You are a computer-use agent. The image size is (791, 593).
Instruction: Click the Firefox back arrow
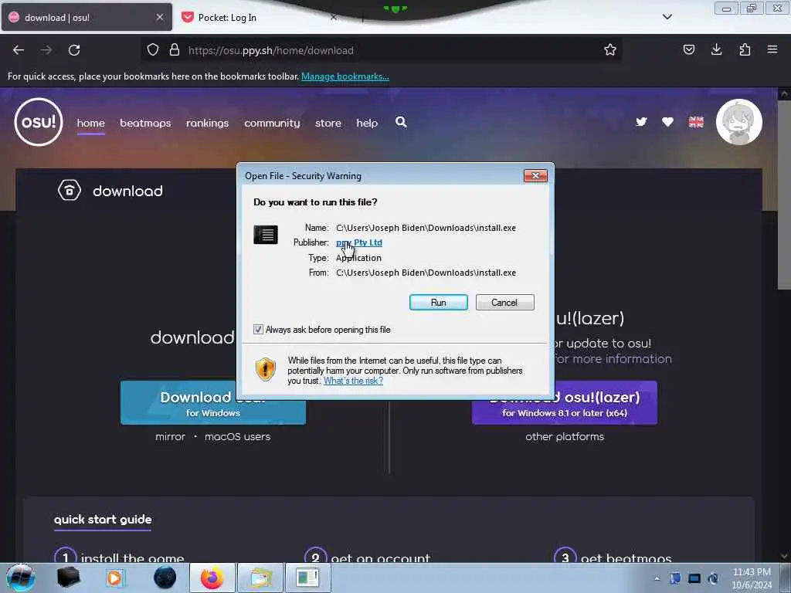pyautogui.click(x=19, y=50)
